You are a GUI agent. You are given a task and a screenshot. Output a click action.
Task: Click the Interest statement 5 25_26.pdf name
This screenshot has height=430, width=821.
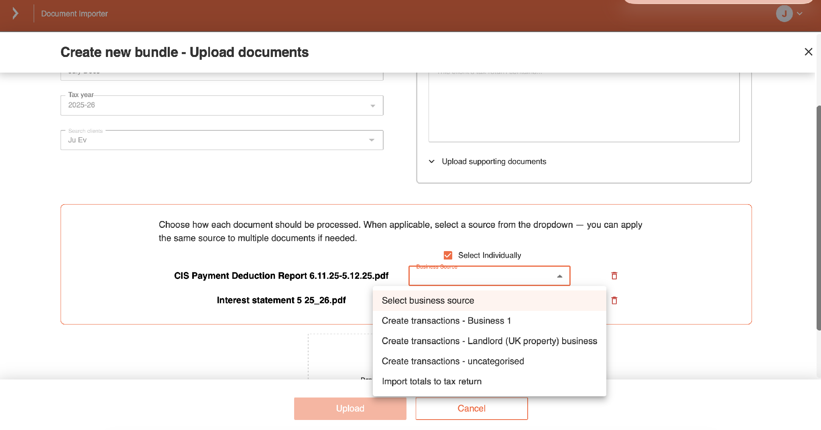[x=281, y=300]
